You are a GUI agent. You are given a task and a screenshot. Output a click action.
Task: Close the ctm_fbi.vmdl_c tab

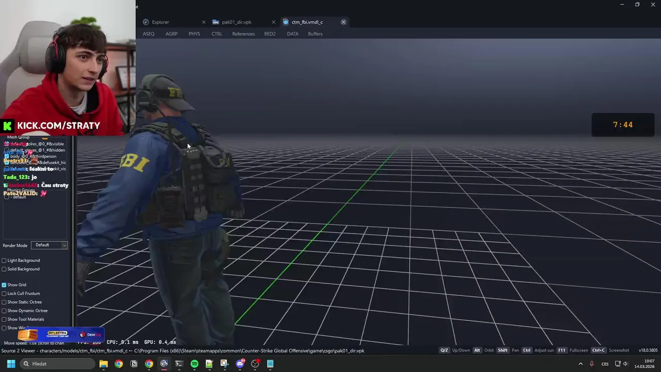(343, 22)
